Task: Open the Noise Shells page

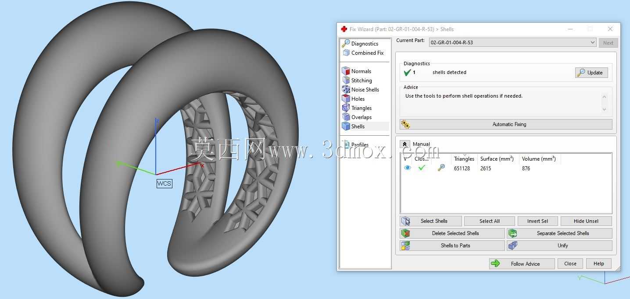Action: [x=361, y=90]
